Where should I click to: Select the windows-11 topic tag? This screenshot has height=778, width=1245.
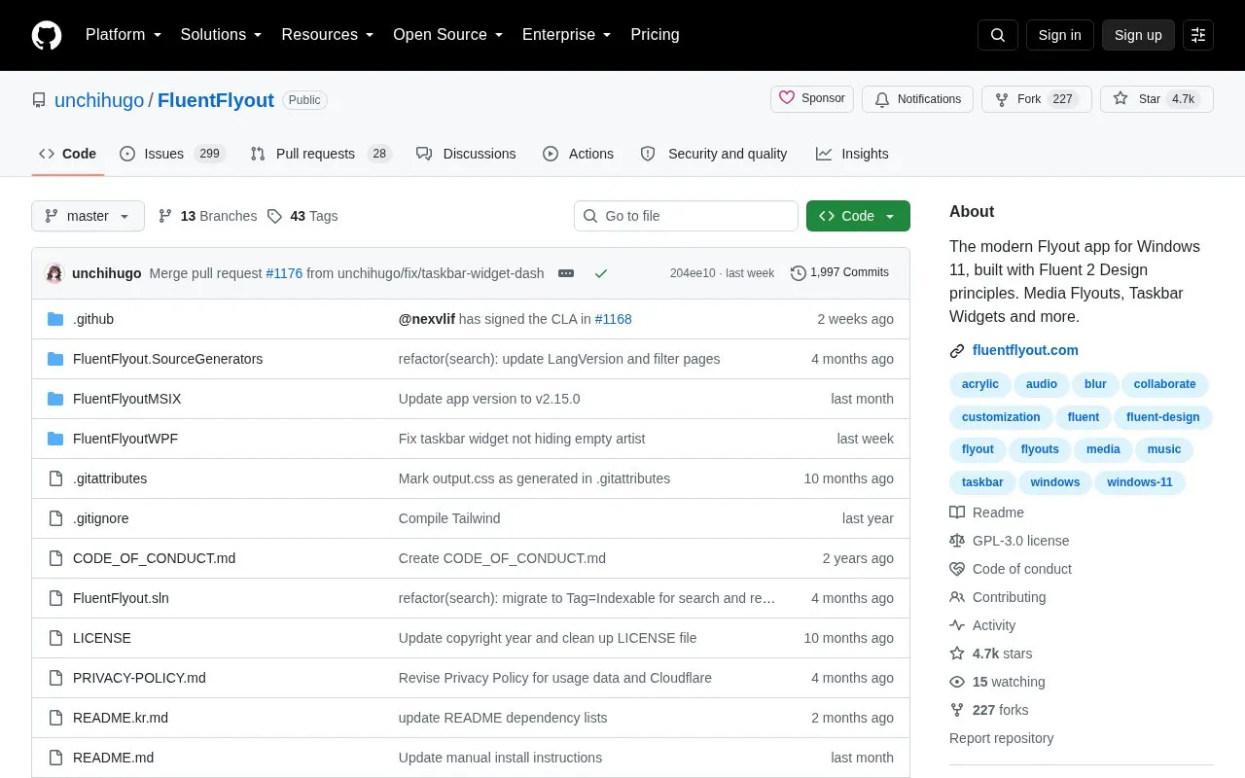(1140, 482)
